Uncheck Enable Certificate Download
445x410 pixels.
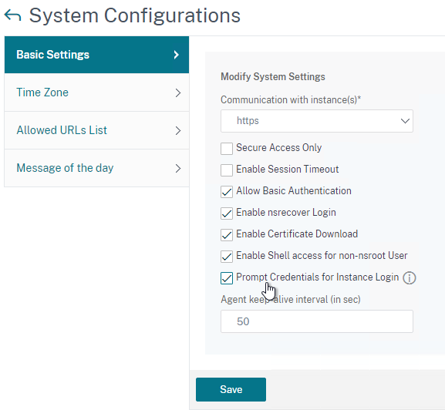(227, 235)
